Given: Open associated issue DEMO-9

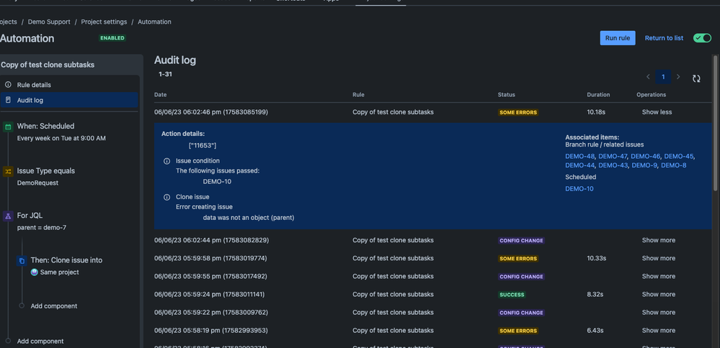Looking at the screenshot, I should click(x=644, y=165).
